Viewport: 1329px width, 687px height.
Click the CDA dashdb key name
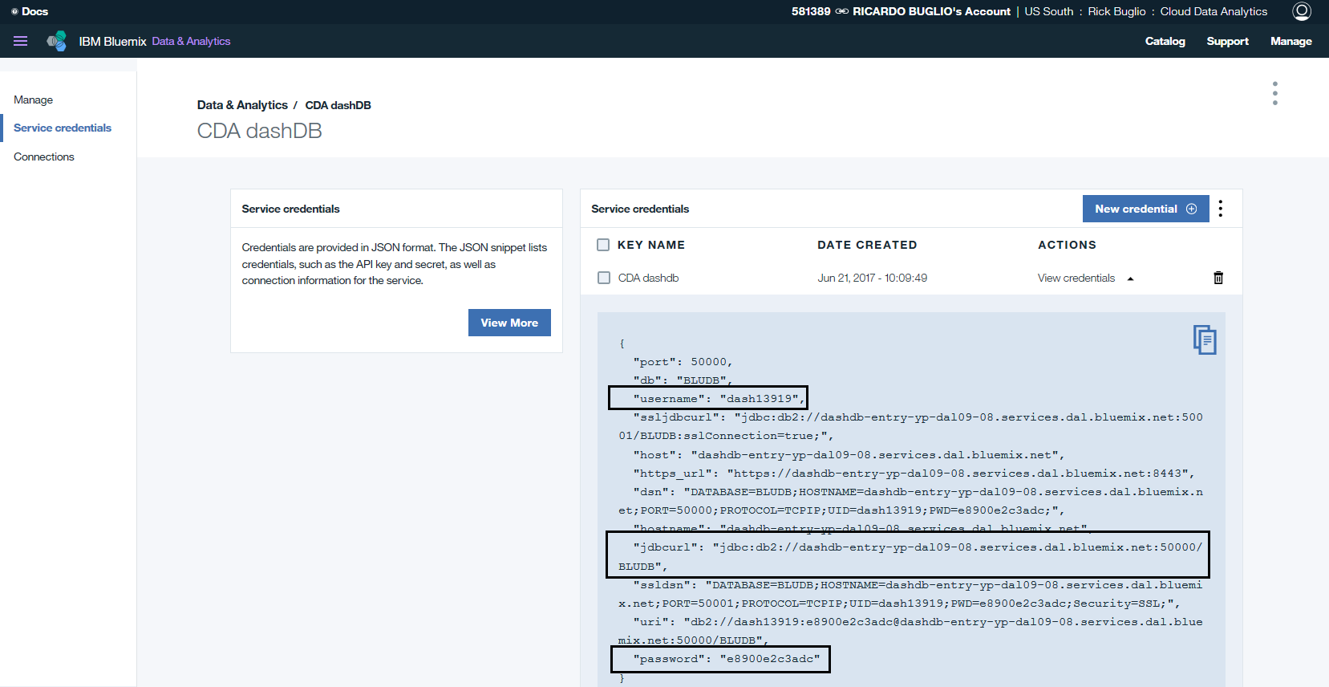(648, 278)
